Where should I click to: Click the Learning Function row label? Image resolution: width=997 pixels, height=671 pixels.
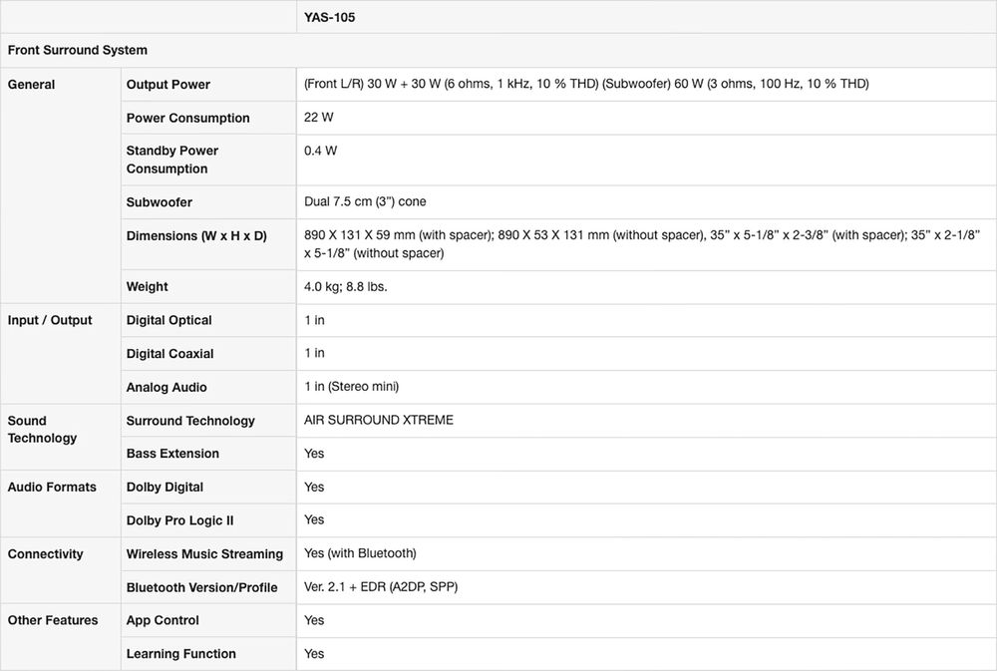(x=181, y=654)
